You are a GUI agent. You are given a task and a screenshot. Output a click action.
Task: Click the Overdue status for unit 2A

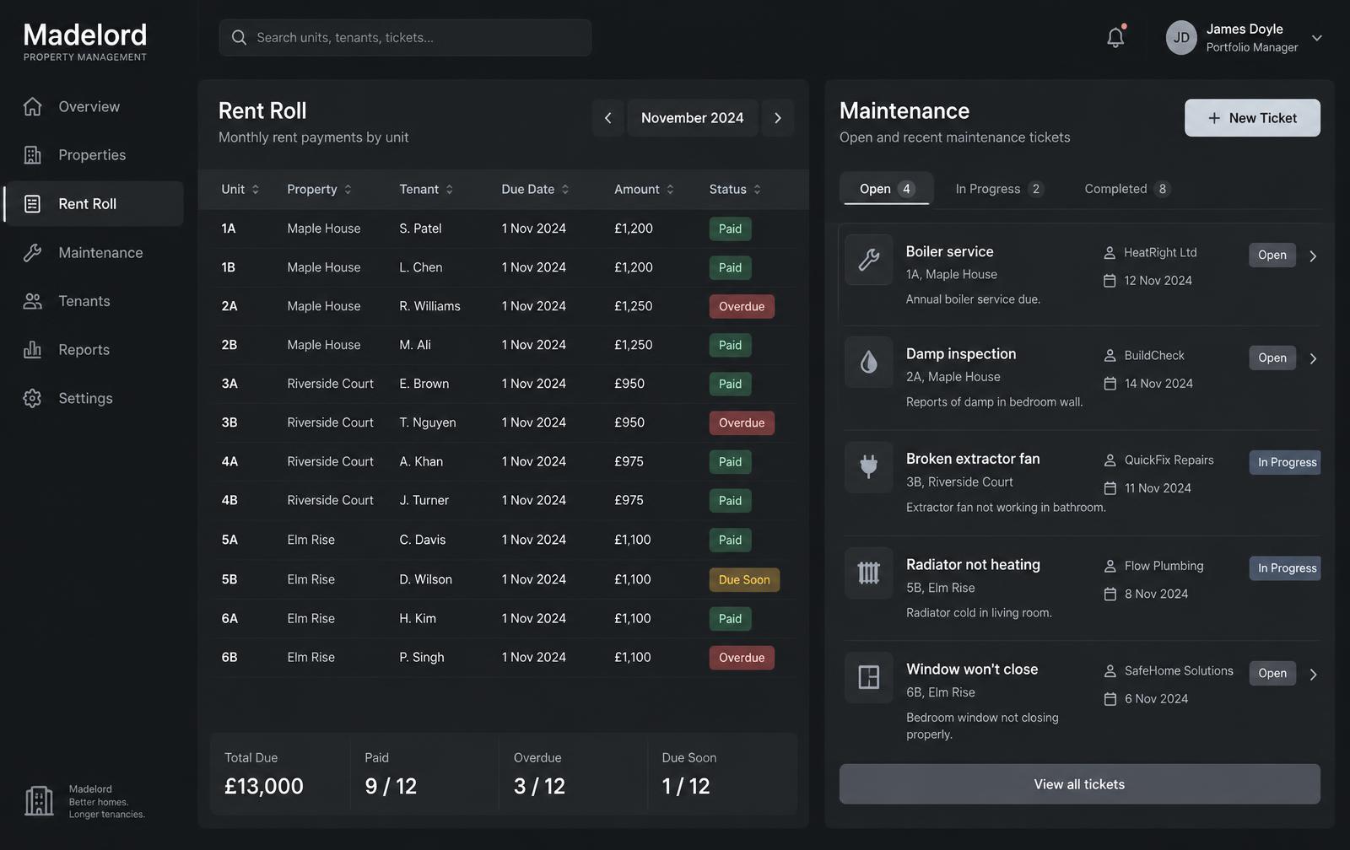tap(742, 307)
